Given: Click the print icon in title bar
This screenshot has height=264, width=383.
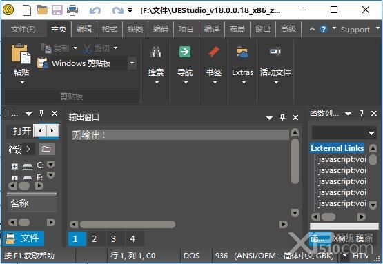Looking at the screenshot, I should coord(72,10).
